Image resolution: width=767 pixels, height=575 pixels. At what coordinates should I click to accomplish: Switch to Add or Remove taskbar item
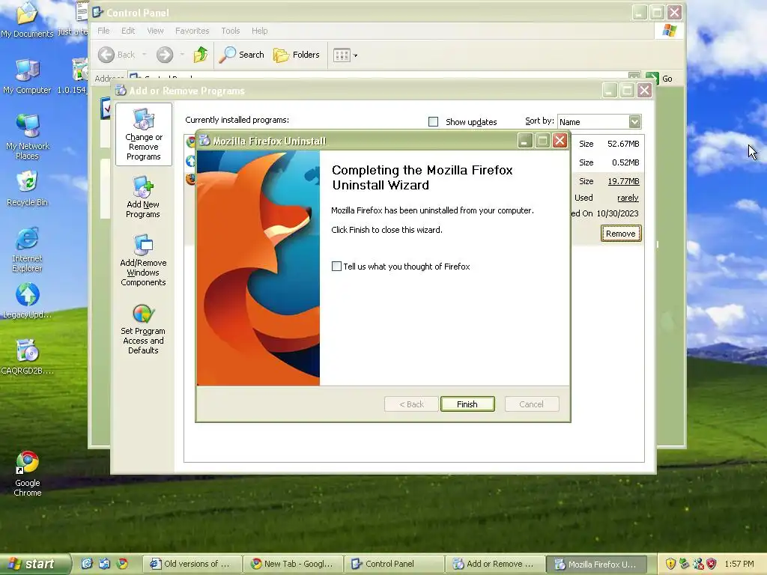[x=495, y=564]
